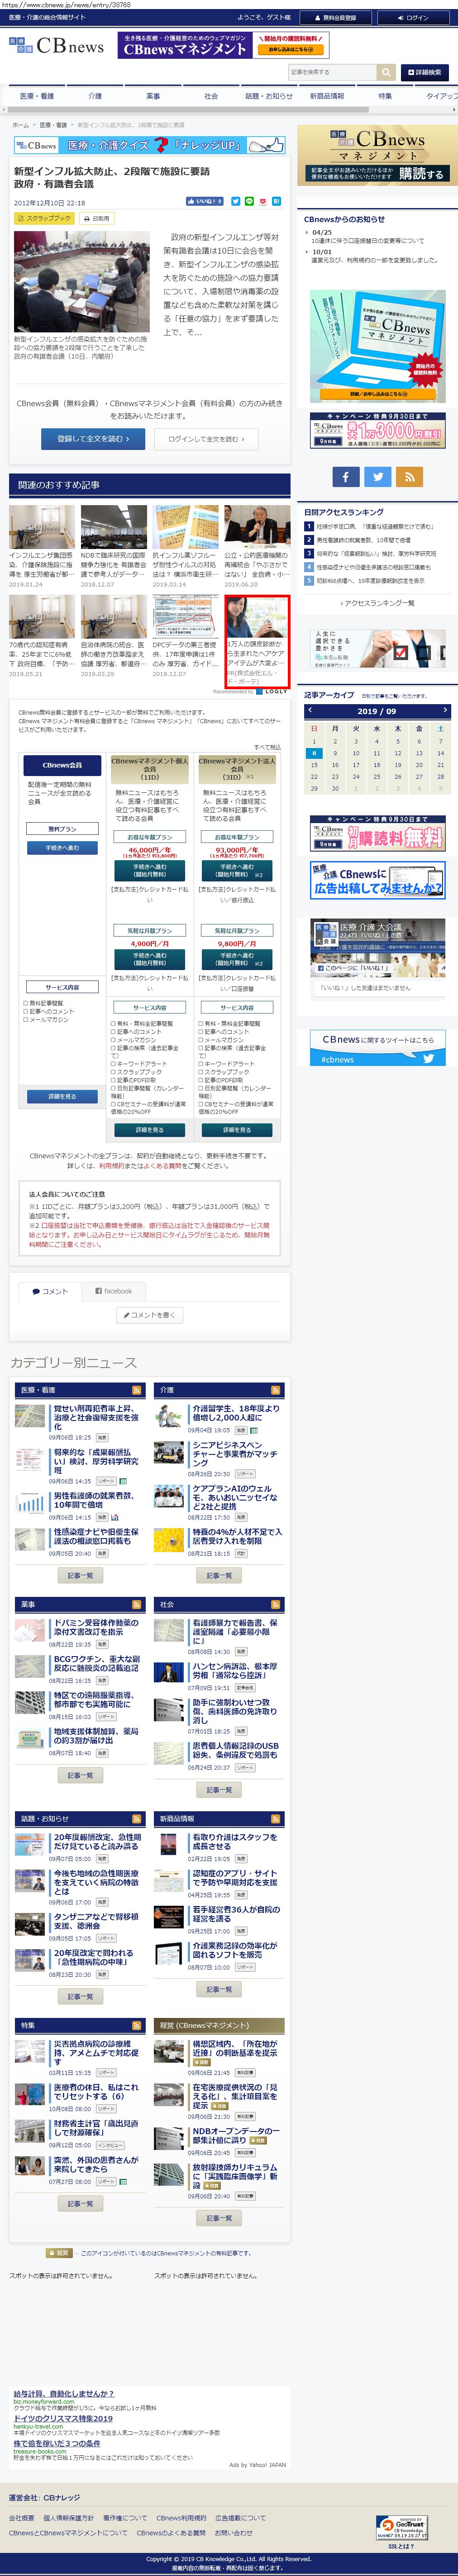Screen dimensions: 458x2576
Task: Open RSS feed for 医療・看護 category
Action: coord(137,1390)
